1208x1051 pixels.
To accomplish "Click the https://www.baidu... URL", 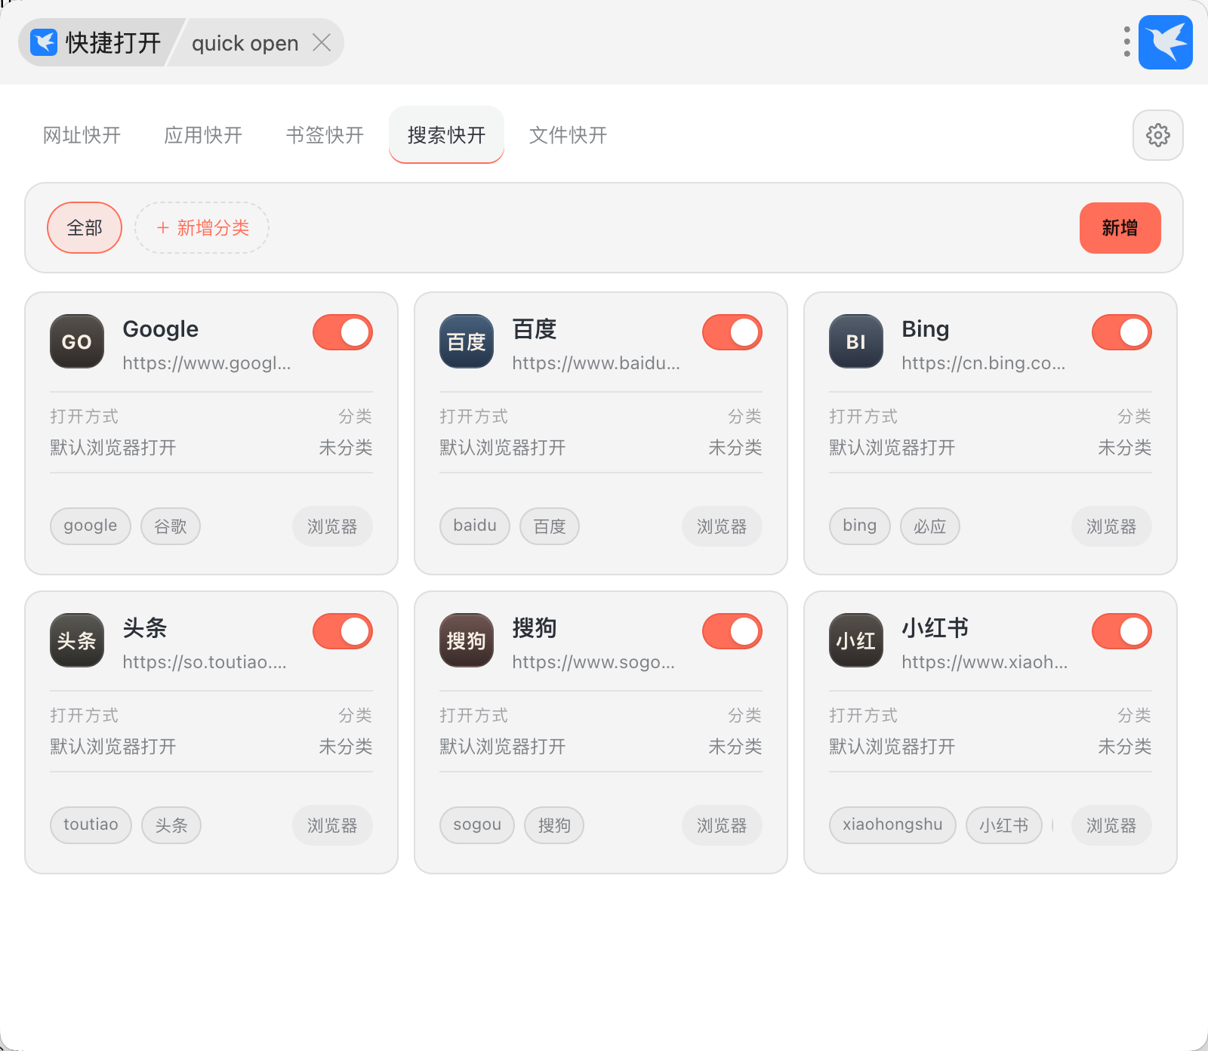I will 596,363.
